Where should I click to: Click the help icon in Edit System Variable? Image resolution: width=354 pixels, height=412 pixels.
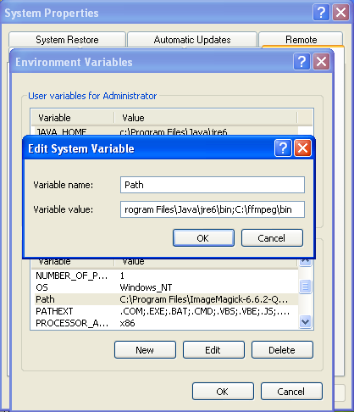pos(283,148)
